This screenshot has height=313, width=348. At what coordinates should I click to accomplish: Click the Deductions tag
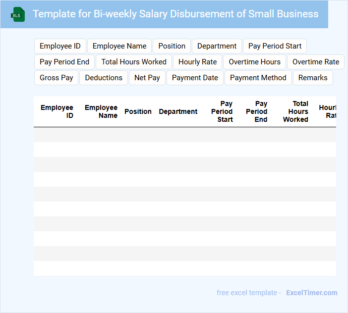pos(104,78)
